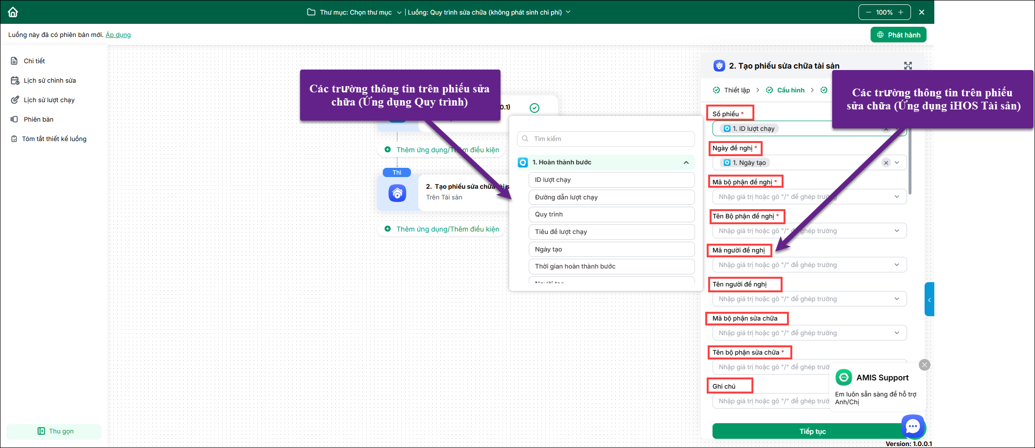Open the Mã người đề nghị dropdown arrow

pos(897,265)
